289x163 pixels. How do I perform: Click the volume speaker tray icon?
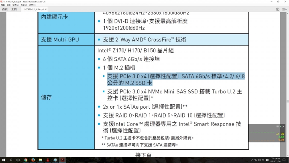point(260,160)
